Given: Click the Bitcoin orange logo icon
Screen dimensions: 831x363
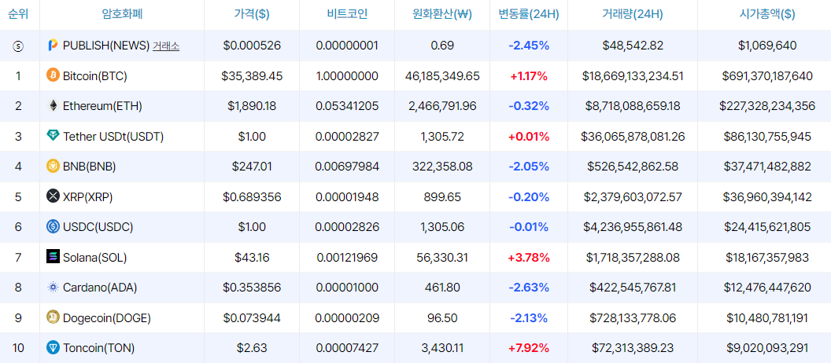Looking at the screenshot, I should tap(53, 75).
